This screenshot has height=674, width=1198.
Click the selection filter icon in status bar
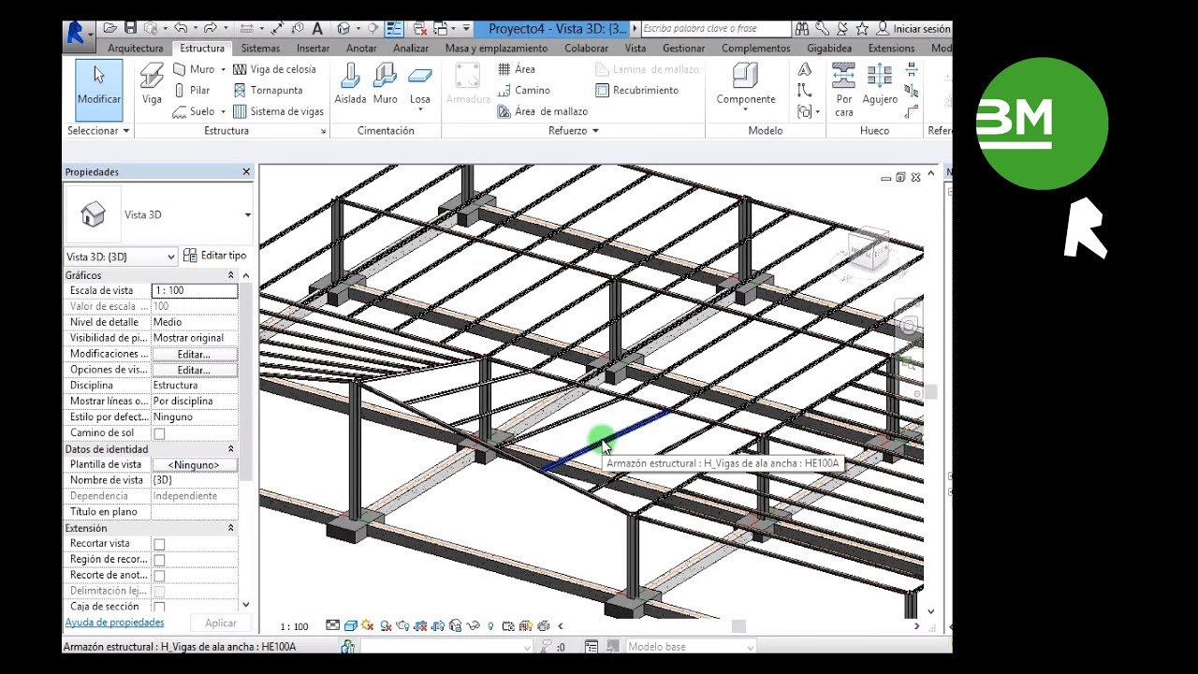click(546, 647)
